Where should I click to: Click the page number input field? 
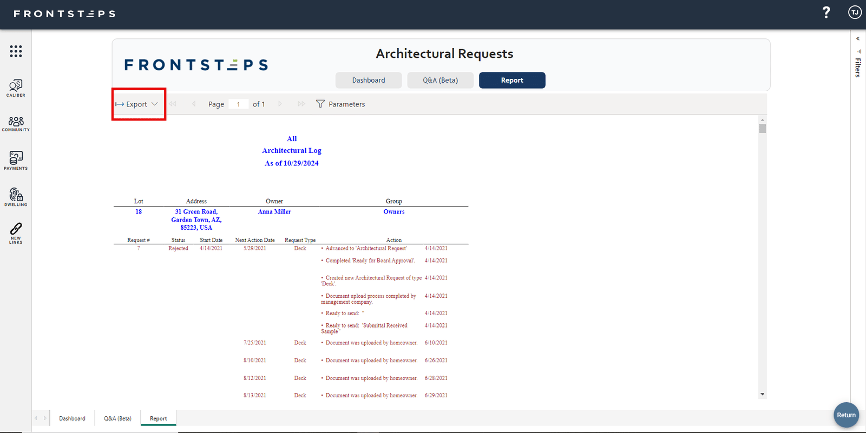(238, 104)
